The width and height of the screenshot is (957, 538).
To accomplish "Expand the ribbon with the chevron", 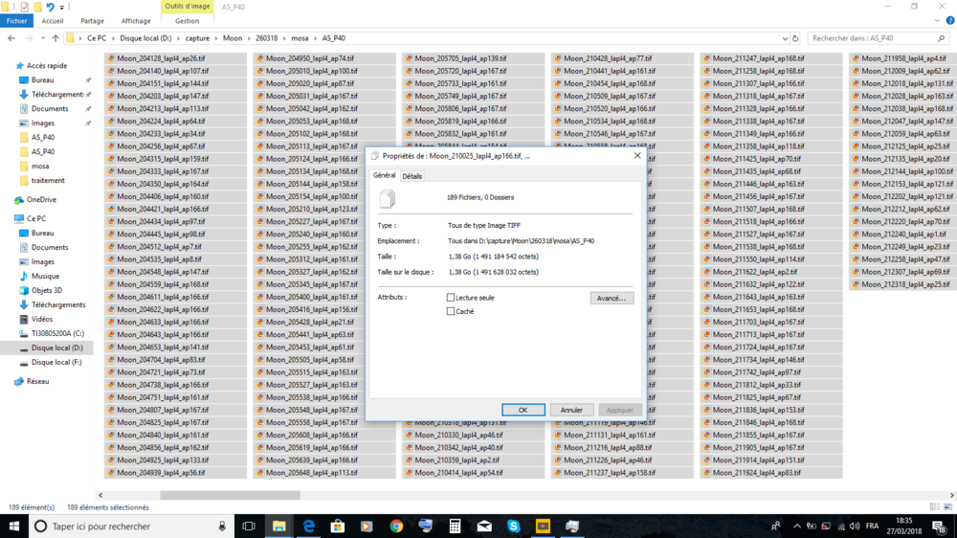I will (938, 21).
